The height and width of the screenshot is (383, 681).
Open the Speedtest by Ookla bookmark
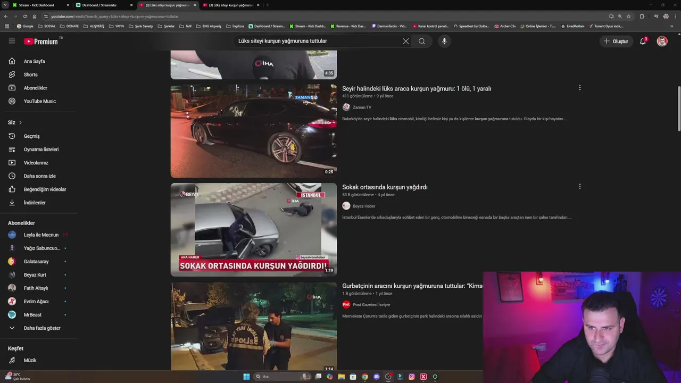[470, 26]
